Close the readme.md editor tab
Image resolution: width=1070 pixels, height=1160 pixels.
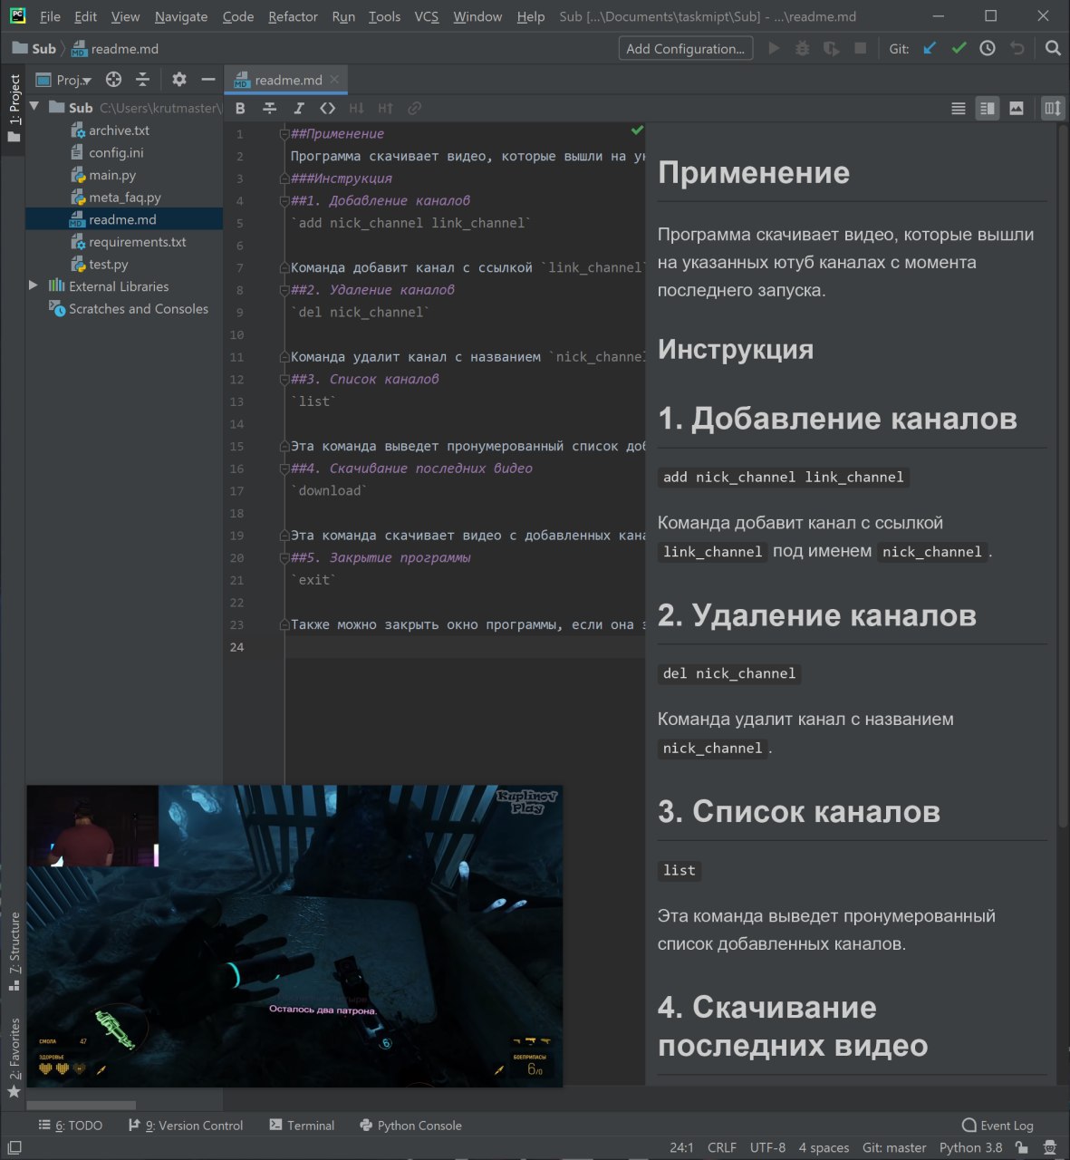pos(334,80)
